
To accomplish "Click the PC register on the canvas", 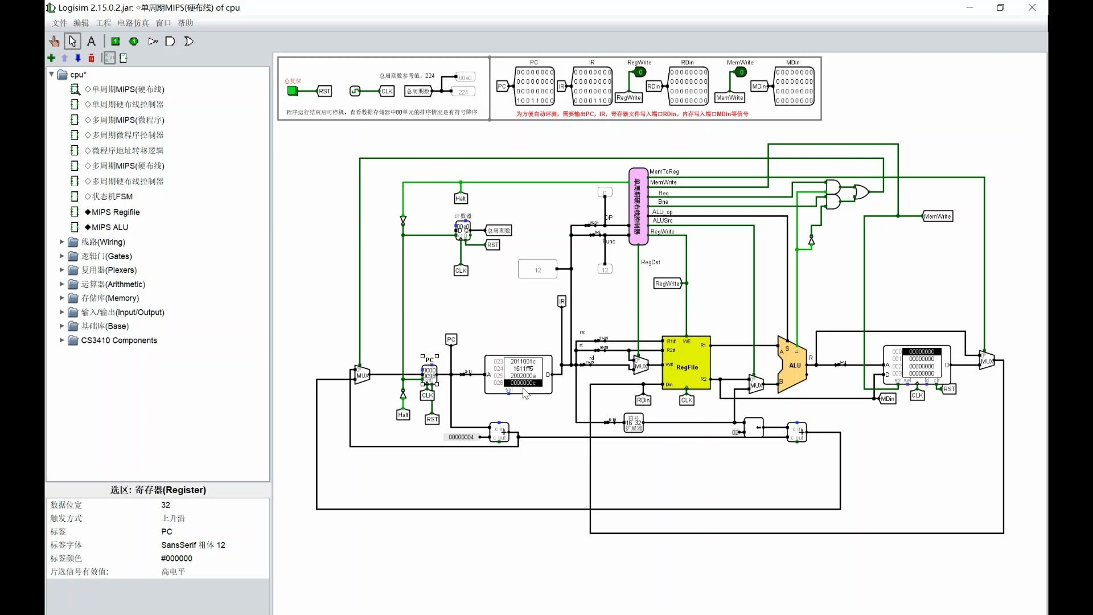I will coord(429,373).
